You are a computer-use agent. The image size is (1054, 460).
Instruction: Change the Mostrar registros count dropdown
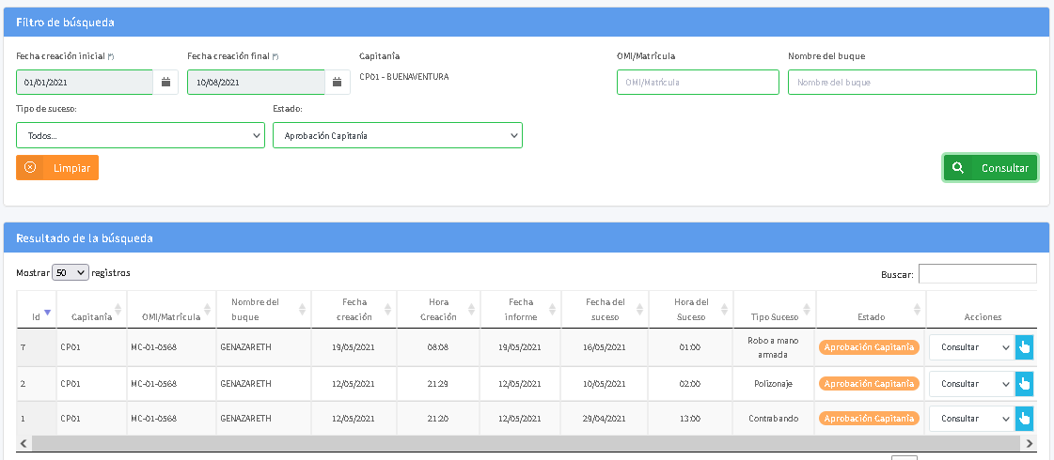point(71,273)
